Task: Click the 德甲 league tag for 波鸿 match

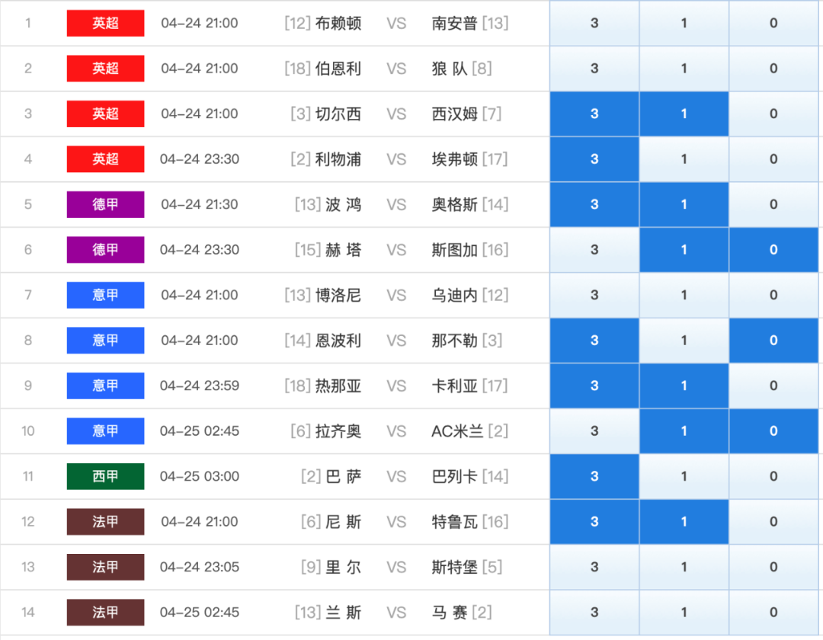Action: (x=105, y=205)
